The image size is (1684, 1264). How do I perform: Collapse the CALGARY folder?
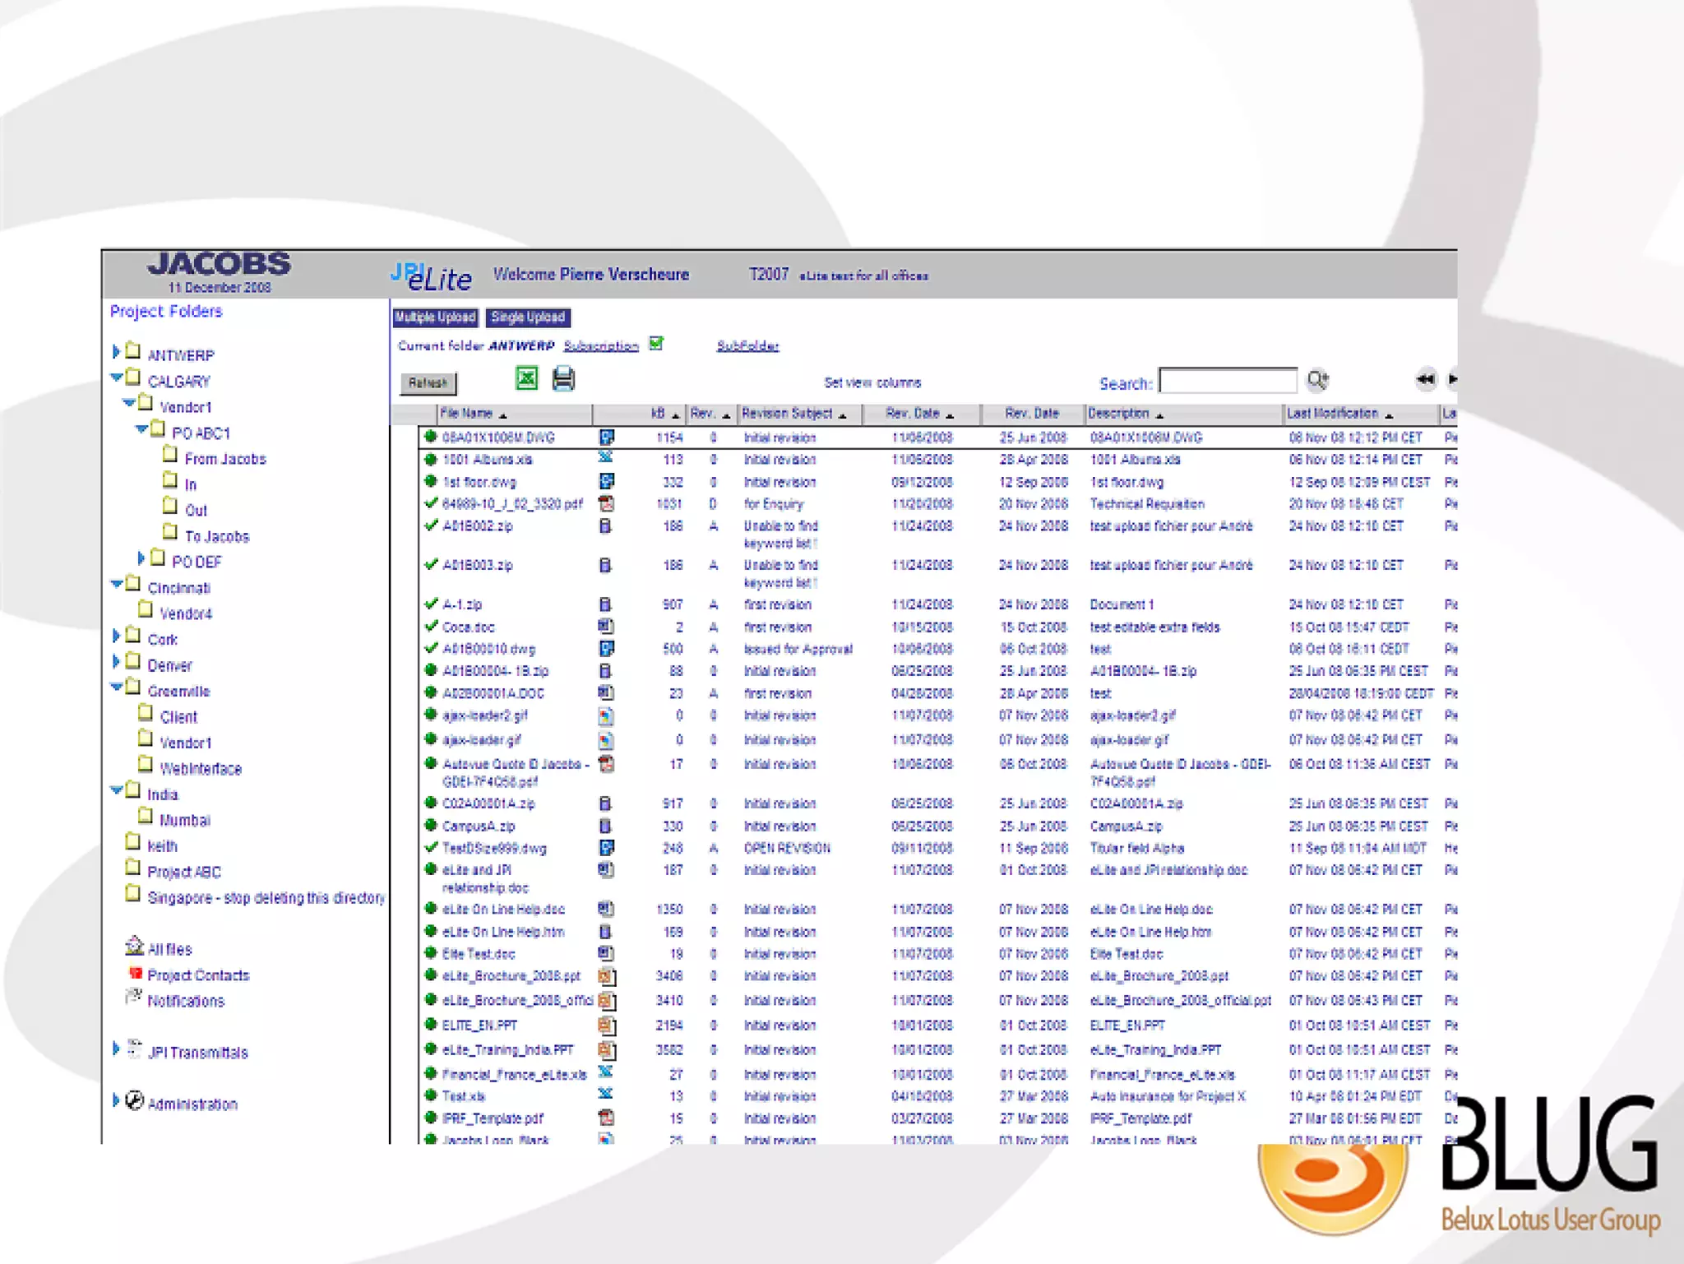pos(116,378)
